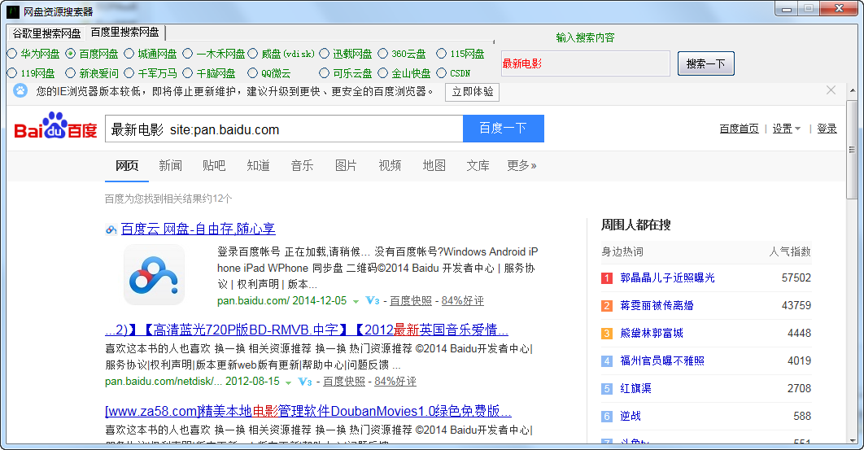The width and height of the screenshot is (864, 450).
Task: Click the 百度一下 search button
Action: pyautogui.click(x=503, y=129)
